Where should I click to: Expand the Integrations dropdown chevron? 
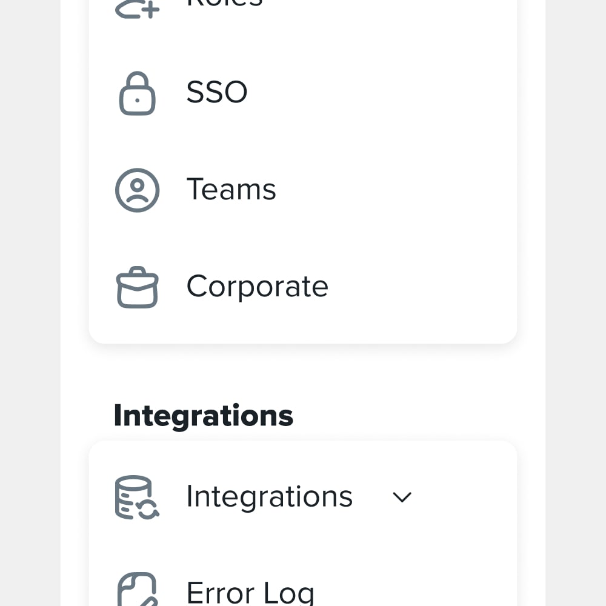click(402, 498)
